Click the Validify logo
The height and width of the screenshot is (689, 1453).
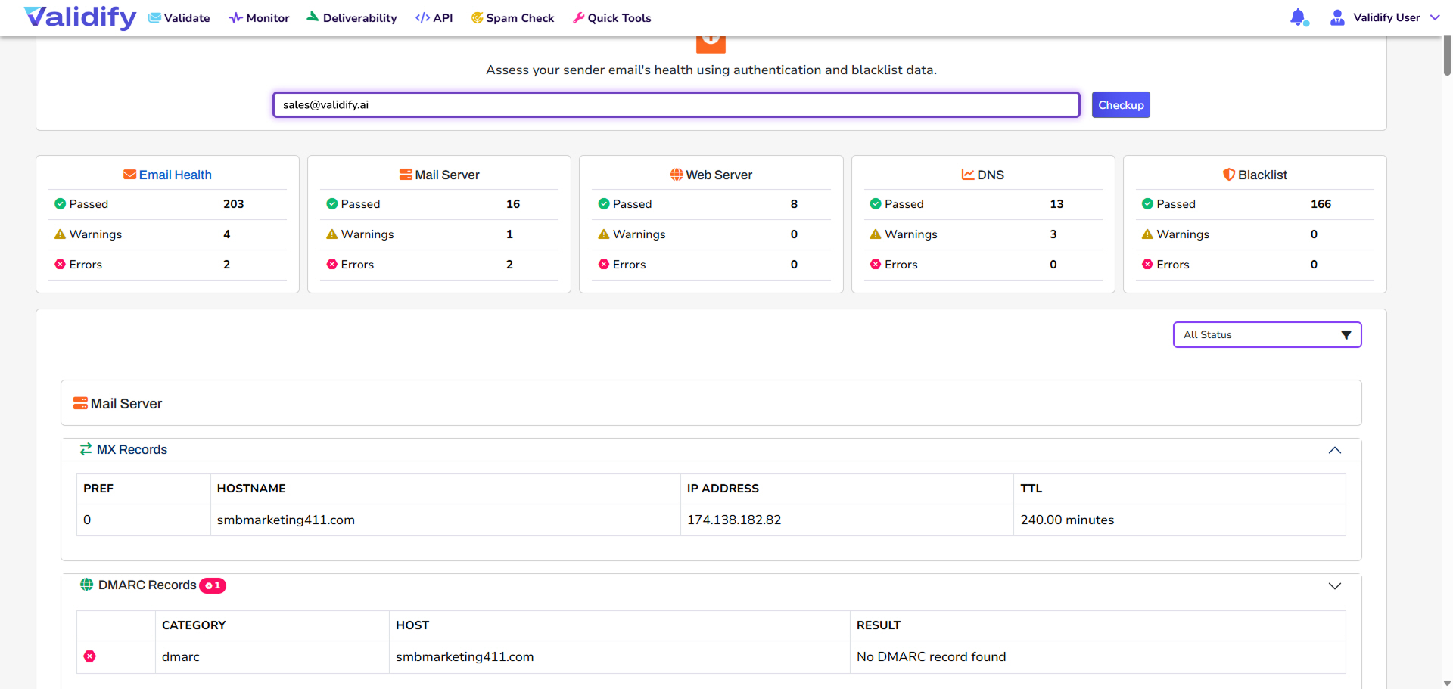pos(80,17)
